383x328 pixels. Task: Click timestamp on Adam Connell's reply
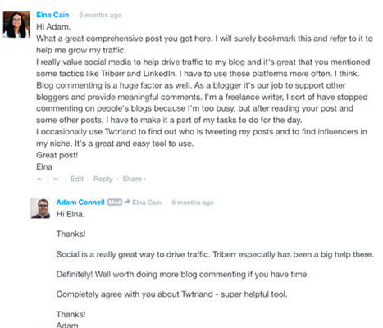click(193, 203)
